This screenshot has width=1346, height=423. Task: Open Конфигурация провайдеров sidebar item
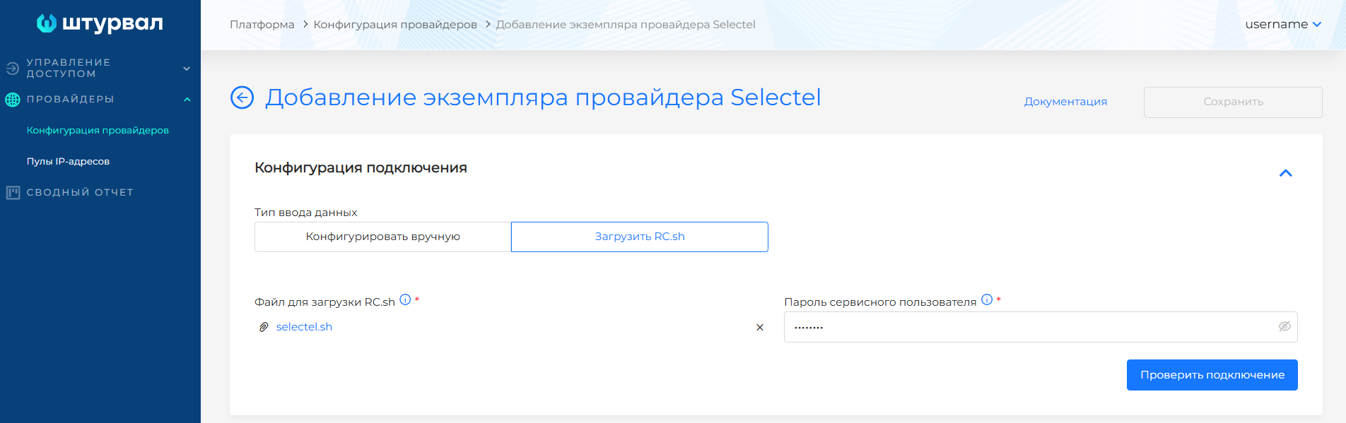point(98,131)
